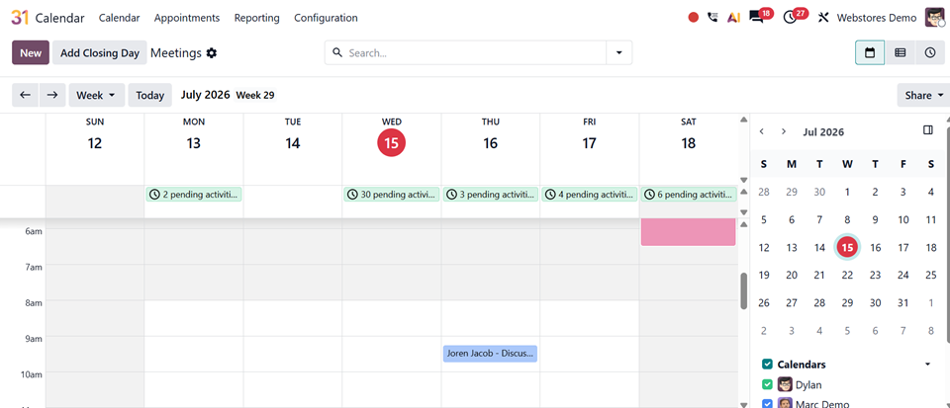Uncheck Dylan's calendar checkbox
The height and width of the screenshot is (408, 950).
click(x=768, y=384)
